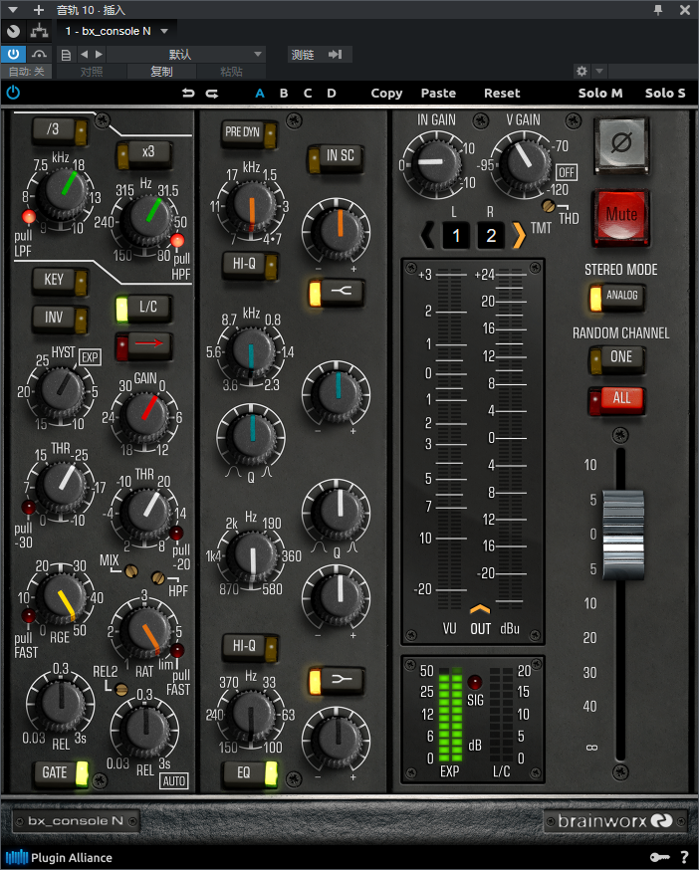The width and height of the screenshot is (699, 870).
Task: Open the 默认 preset dropdown
Action: pyautogui.click(x=185, y=55)
